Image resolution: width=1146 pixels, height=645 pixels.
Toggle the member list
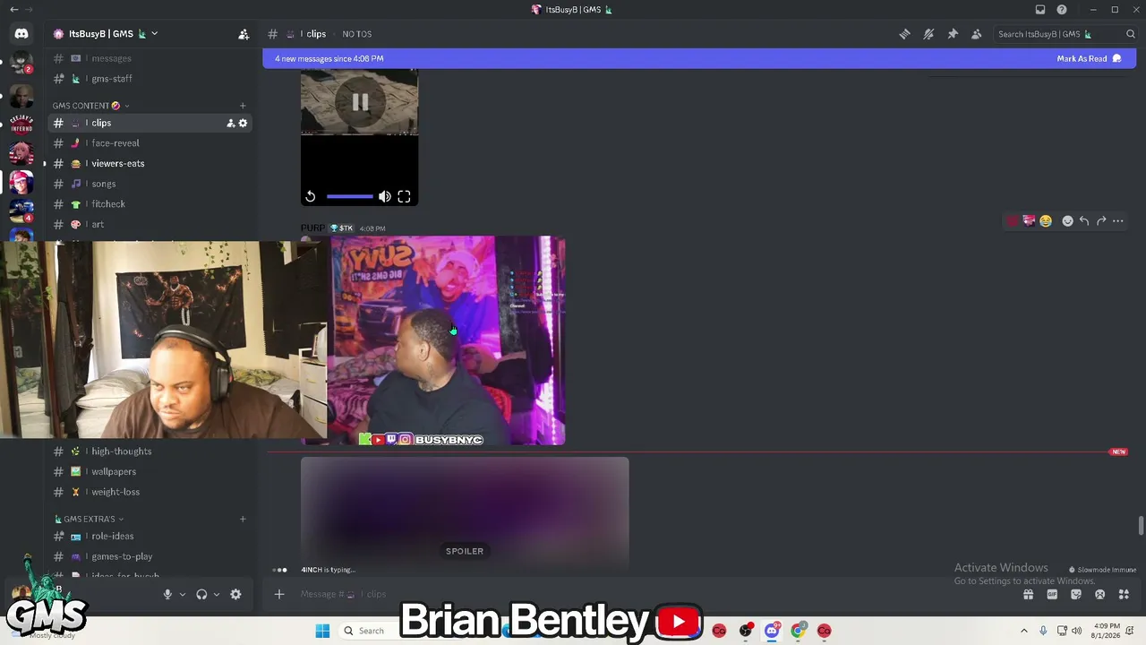(x=977, y=34)
